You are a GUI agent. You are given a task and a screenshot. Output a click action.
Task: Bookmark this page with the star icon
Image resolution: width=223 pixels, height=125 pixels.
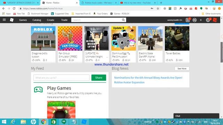click(x=158, y=8)
